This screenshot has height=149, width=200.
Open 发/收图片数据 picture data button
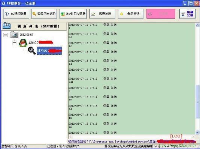pos(73,14)
